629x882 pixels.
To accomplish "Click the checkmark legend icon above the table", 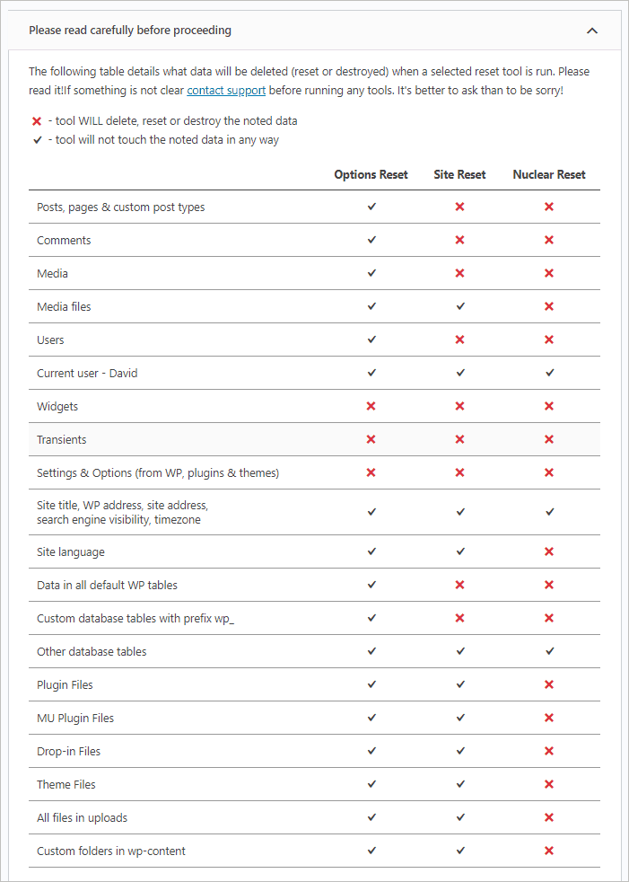I will [x=35, y=139].
